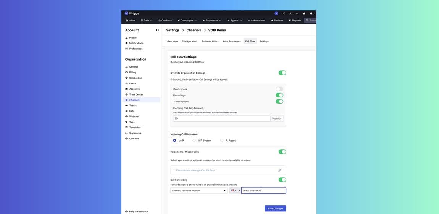The height and width of the screenshot is (214, 439).
Task: Select the VoIP radio button
Action: (174, 141)
